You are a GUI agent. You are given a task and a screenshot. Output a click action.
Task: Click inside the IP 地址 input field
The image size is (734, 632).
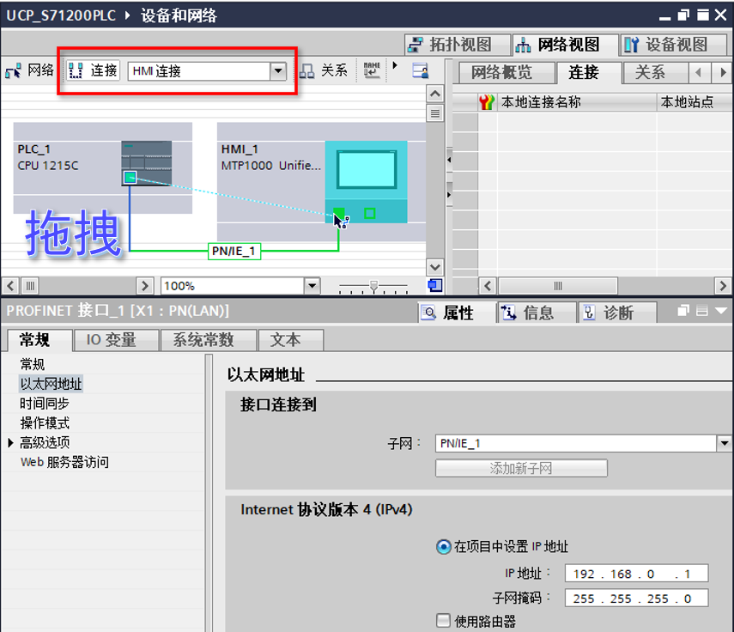[x=635, y=574]
